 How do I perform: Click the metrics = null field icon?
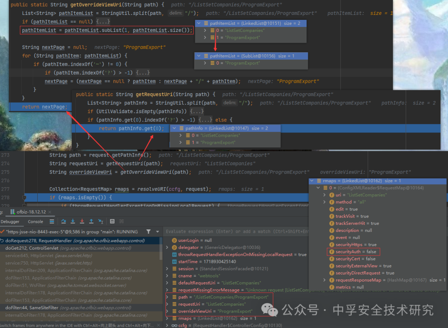[x=332, y=287]
